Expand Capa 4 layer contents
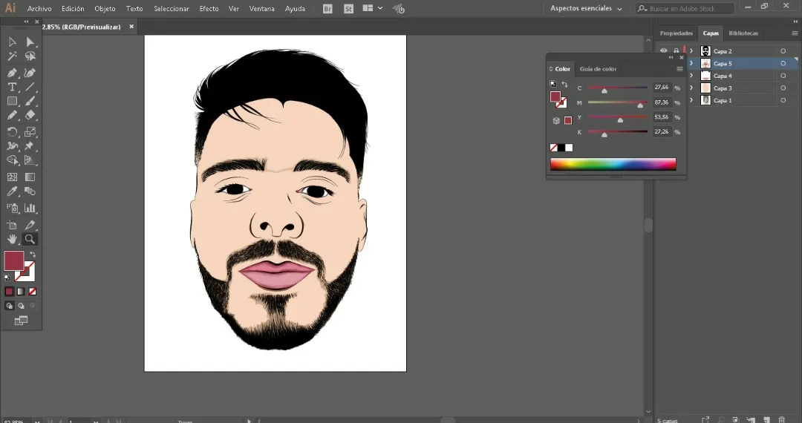This screenshot has width=802, height=423. click(691, 76)
